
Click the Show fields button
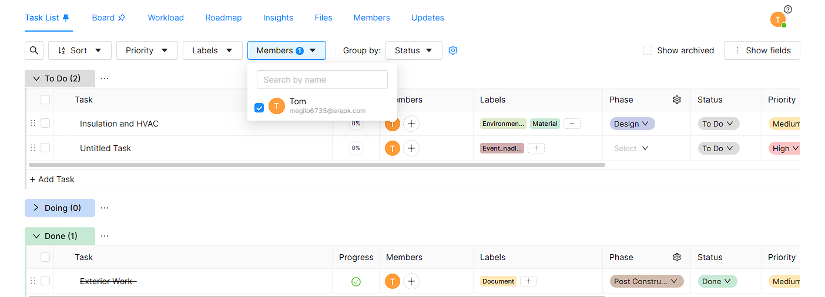pos(762,50)
